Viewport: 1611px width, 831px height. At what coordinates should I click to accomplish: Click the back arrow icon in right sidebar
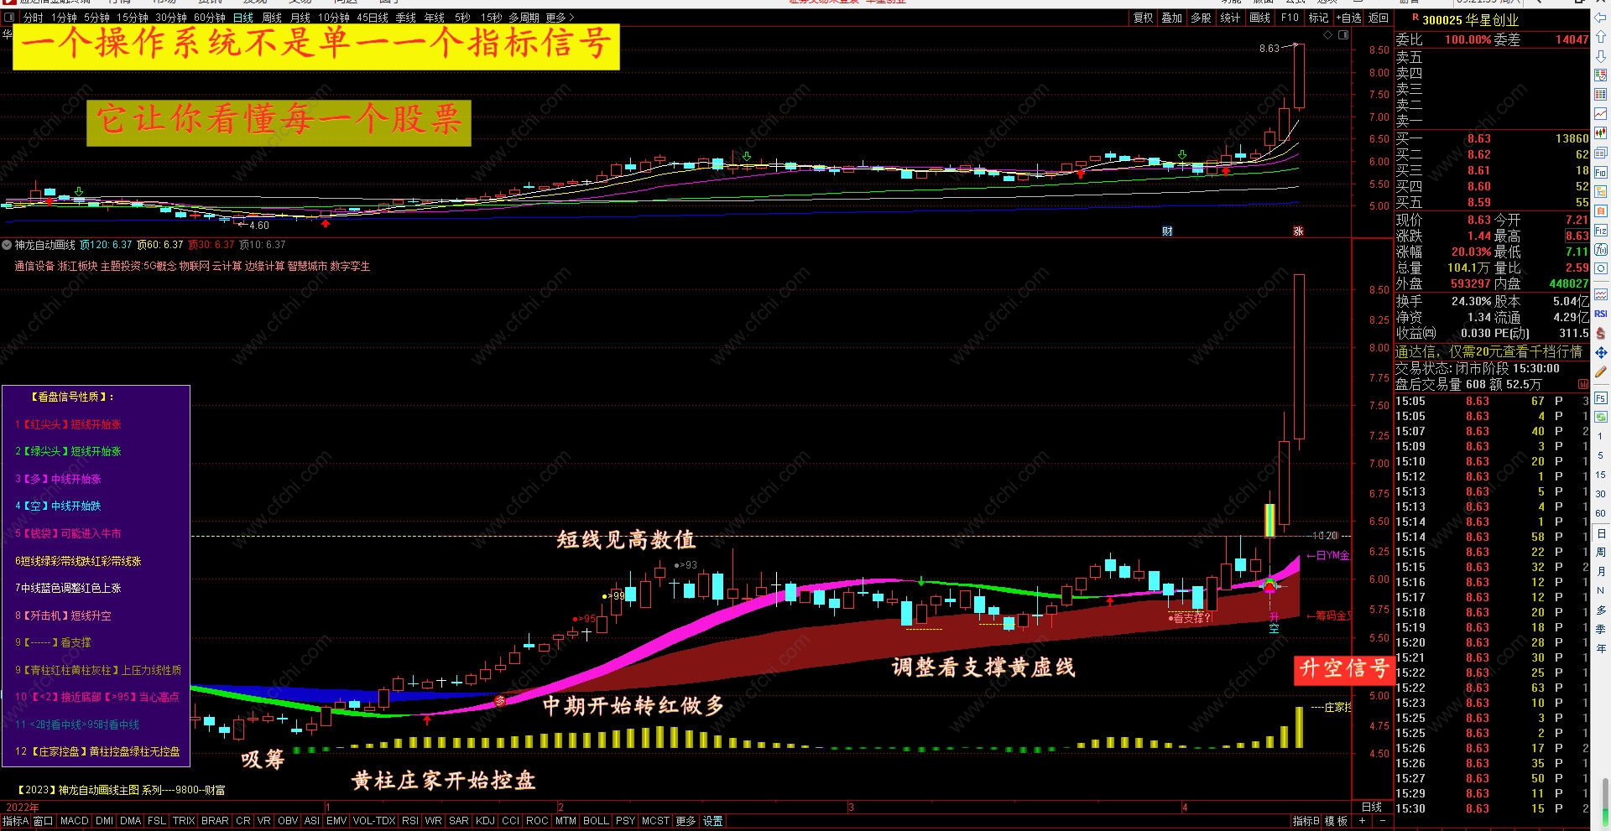pos(1600,18)
